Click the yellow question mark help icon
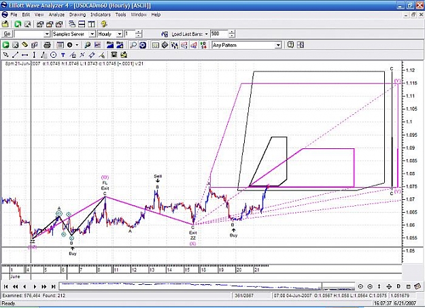 click(104, 24)
